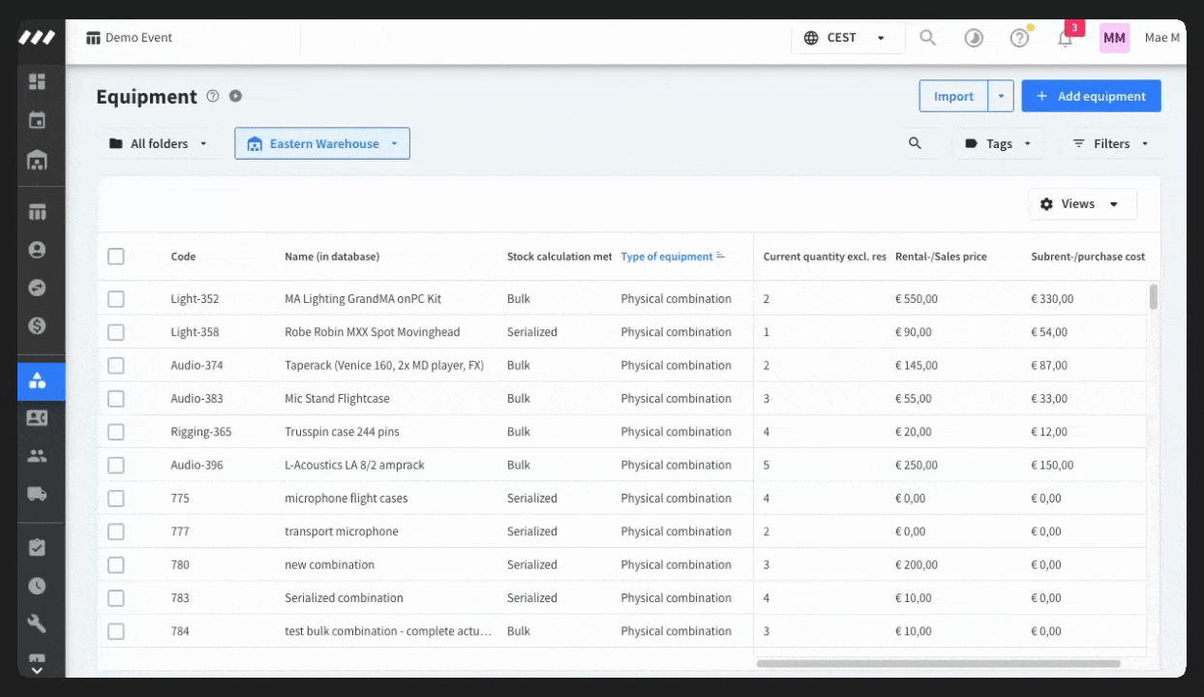This screenshot has height=697, width=1204.
Task: Expand the All folders dropdown
Action: [x=158, y=143]
